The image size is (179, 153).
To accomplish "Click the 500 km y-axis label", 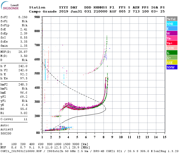I will pyautogui.click(x=37, y=73).
